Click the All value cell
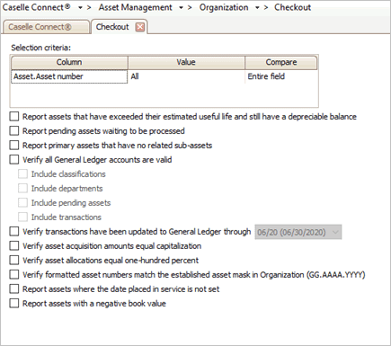The width and height of the screenshot is (391, 346). tap(186, 76)
